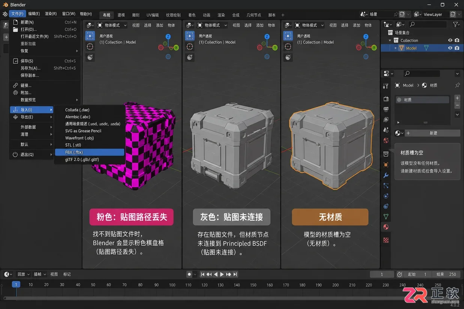Select box tool in orange-outlined model viewport

pos(288,36)
